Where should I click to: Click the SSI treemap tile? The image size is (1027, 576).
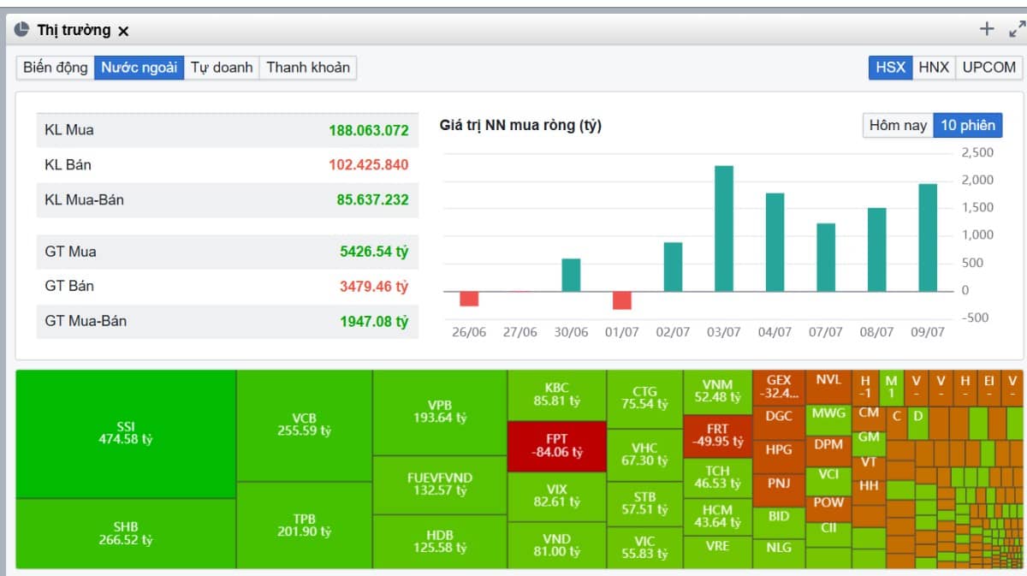(126, 434)
